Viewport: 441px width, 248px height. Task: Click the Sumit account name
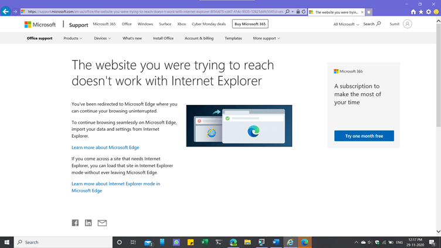(394, 24)
